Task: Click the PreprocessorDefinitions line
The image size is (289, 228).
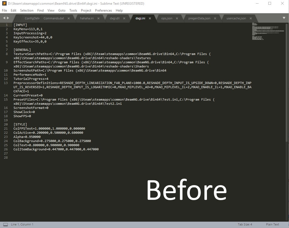Action: 132,87
